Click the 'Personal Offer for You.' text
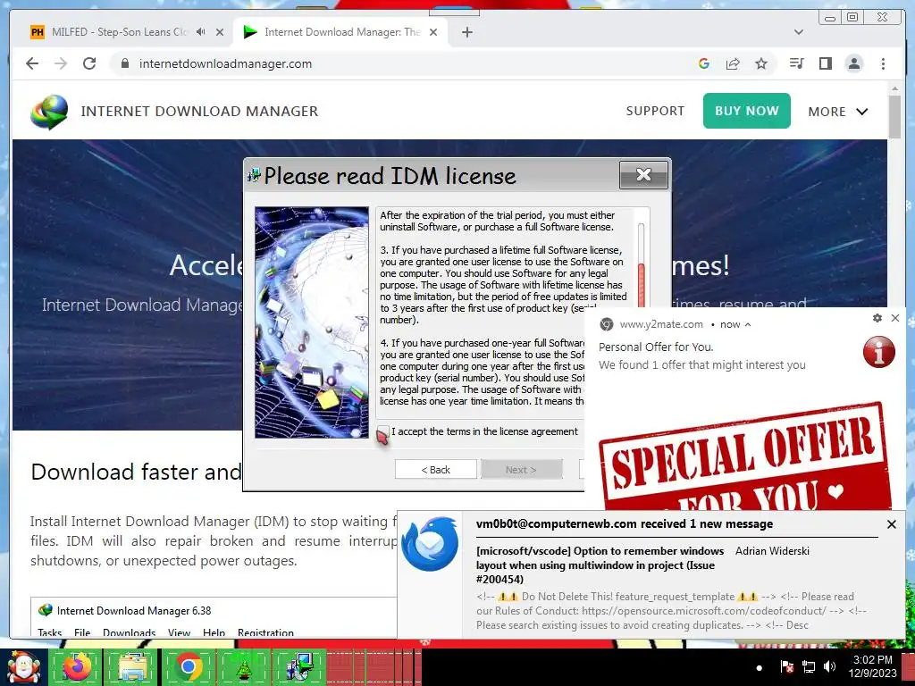The width and height of the screenshot is (915, 686). pyautogui.click(x=656, y=347)
